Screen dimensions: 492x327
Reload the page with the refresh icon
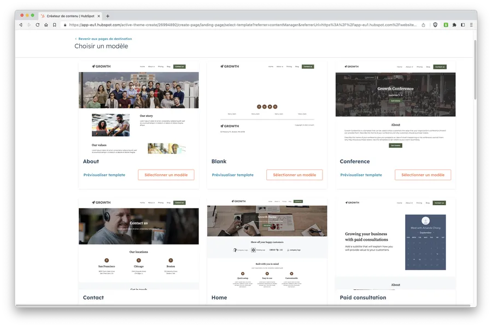point(37,25)
